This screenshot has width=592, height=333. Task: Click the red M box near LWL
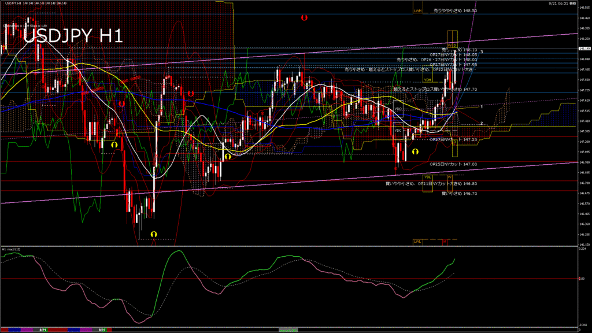[445, 241]
